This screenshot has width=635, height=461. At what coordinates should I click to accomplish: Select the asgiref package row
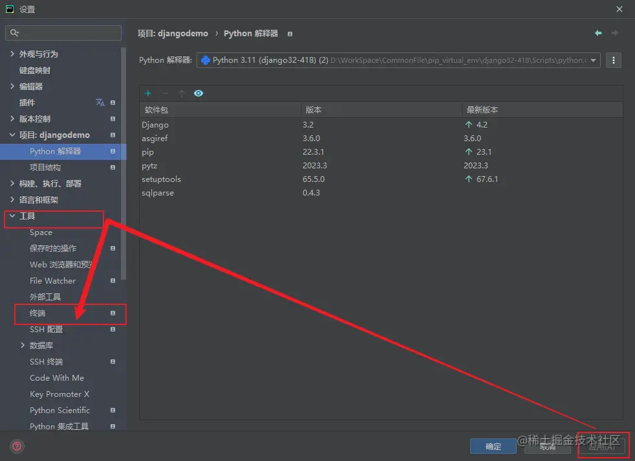click(x=381, y=139)
